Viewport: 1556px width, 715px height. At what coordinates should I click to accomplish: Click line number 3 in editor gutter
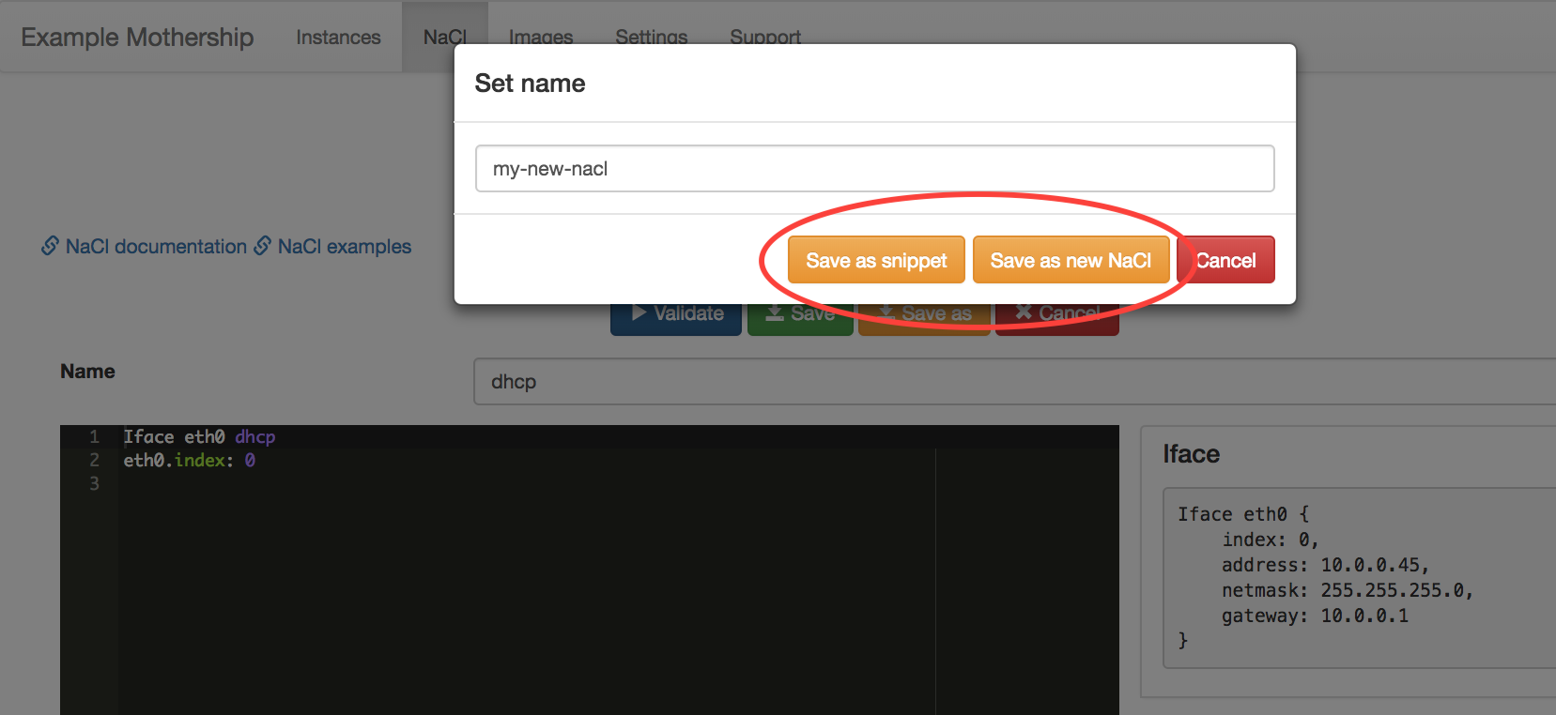click(94, 484)
